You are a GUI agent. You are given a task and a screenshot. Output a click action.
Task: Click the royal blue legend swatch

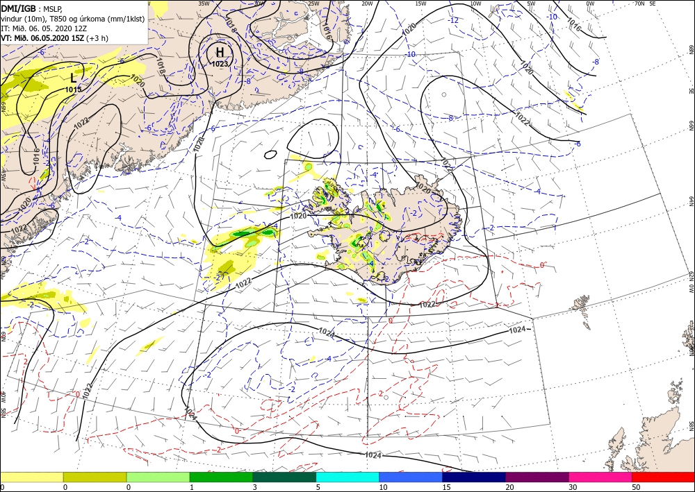pos(411,477)
